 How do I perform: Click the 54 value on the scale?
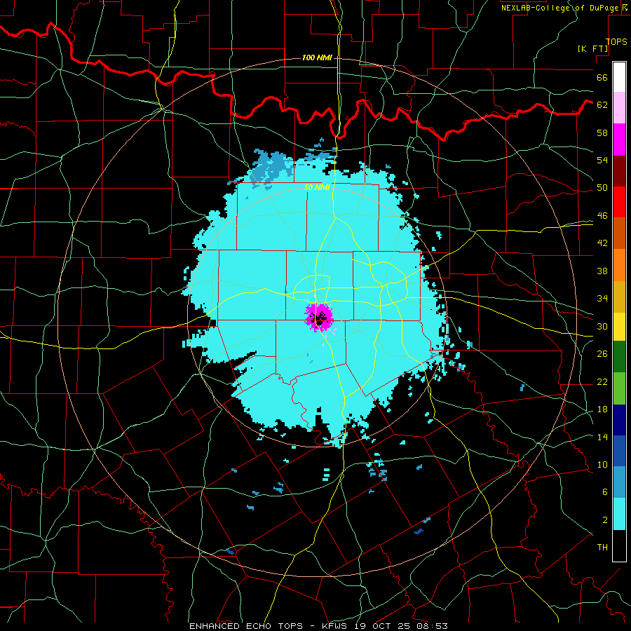pos(602,160)
